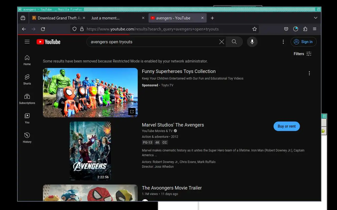Clear the search query with the X
The image size is (337, 210).
click(222, 42)
